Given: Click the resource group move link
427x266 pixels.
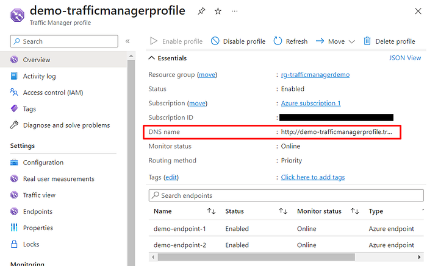Looking at the screenshot, I should click(x=207, y=75).
